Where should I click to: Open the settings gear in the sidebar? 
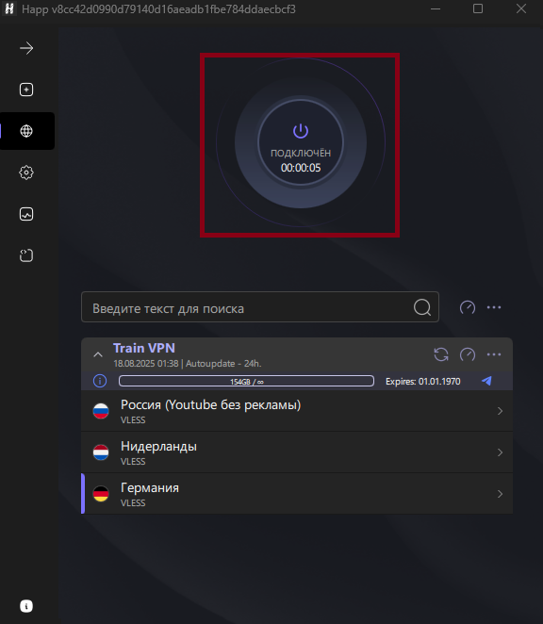(x=26, y=172)
